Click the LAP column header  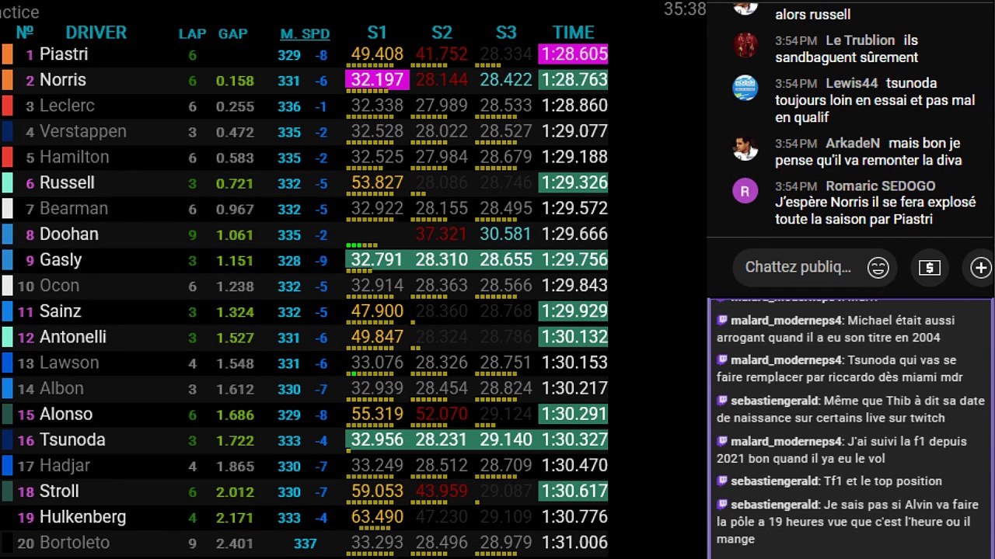pos(192,34)
